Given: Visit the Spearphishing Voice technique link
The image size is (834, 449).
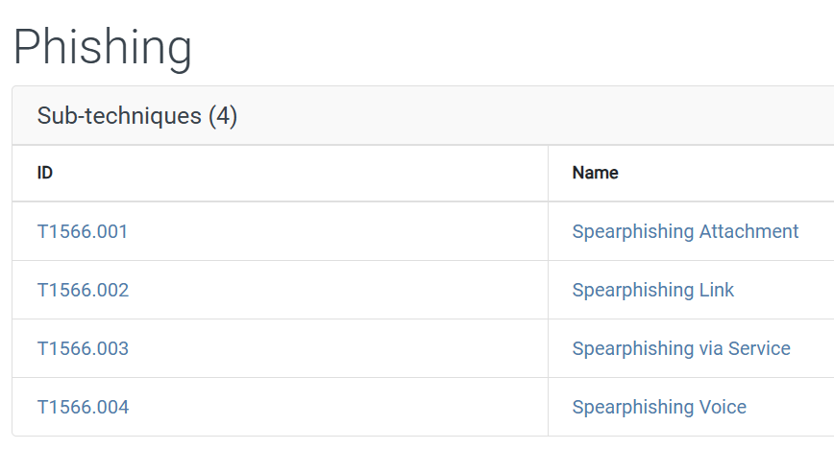Looking at the screenshot, I should [659, 407].
